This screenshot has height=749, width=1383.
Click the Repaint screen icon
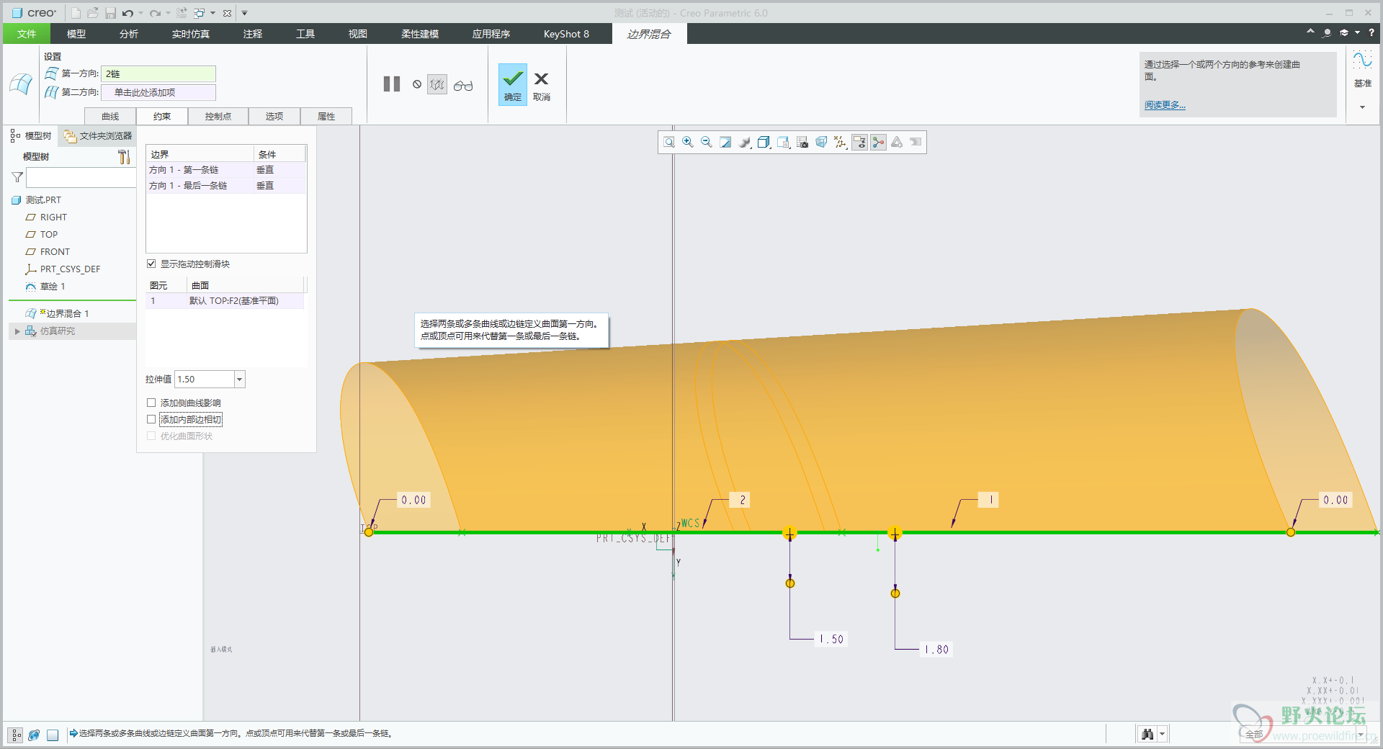click(725, 143)
